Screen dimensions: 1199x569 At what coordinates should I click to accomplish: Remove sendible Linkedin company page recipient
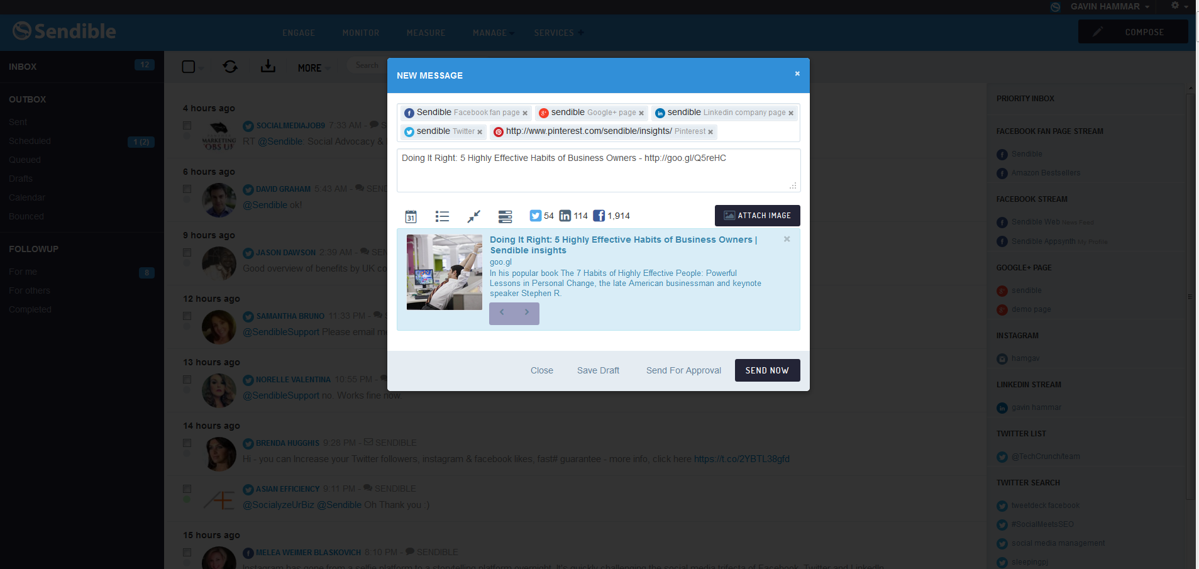(791, 113)
